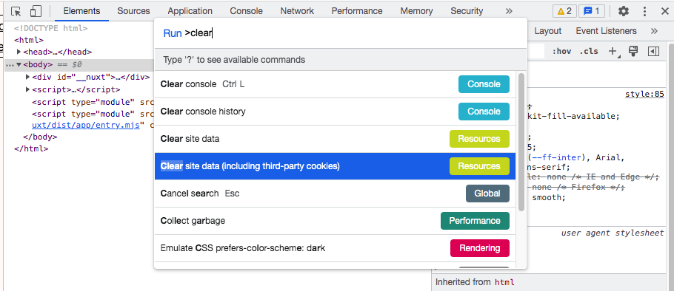674x291 pixels.
Task: Show more styles pane tabs chevron
Action: point(654,31)
